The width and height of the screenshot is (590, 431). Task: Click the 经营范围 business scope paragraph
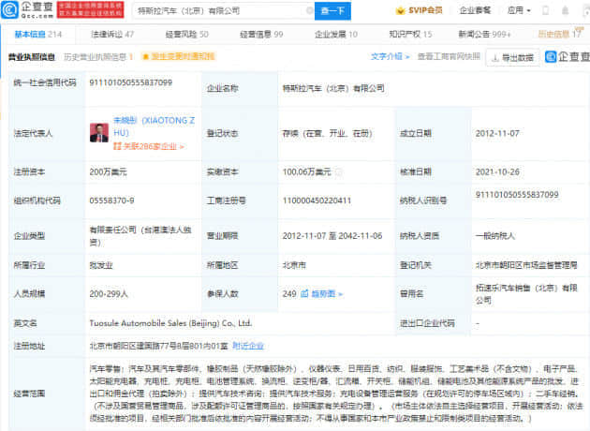[336, 394]
